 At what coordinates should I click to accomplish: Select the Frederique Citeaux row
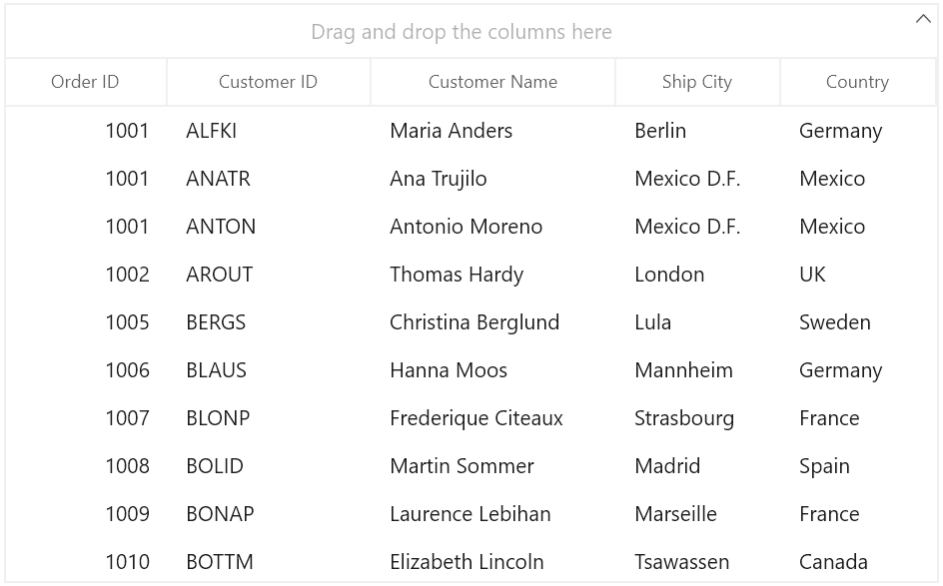click(471, 418)
